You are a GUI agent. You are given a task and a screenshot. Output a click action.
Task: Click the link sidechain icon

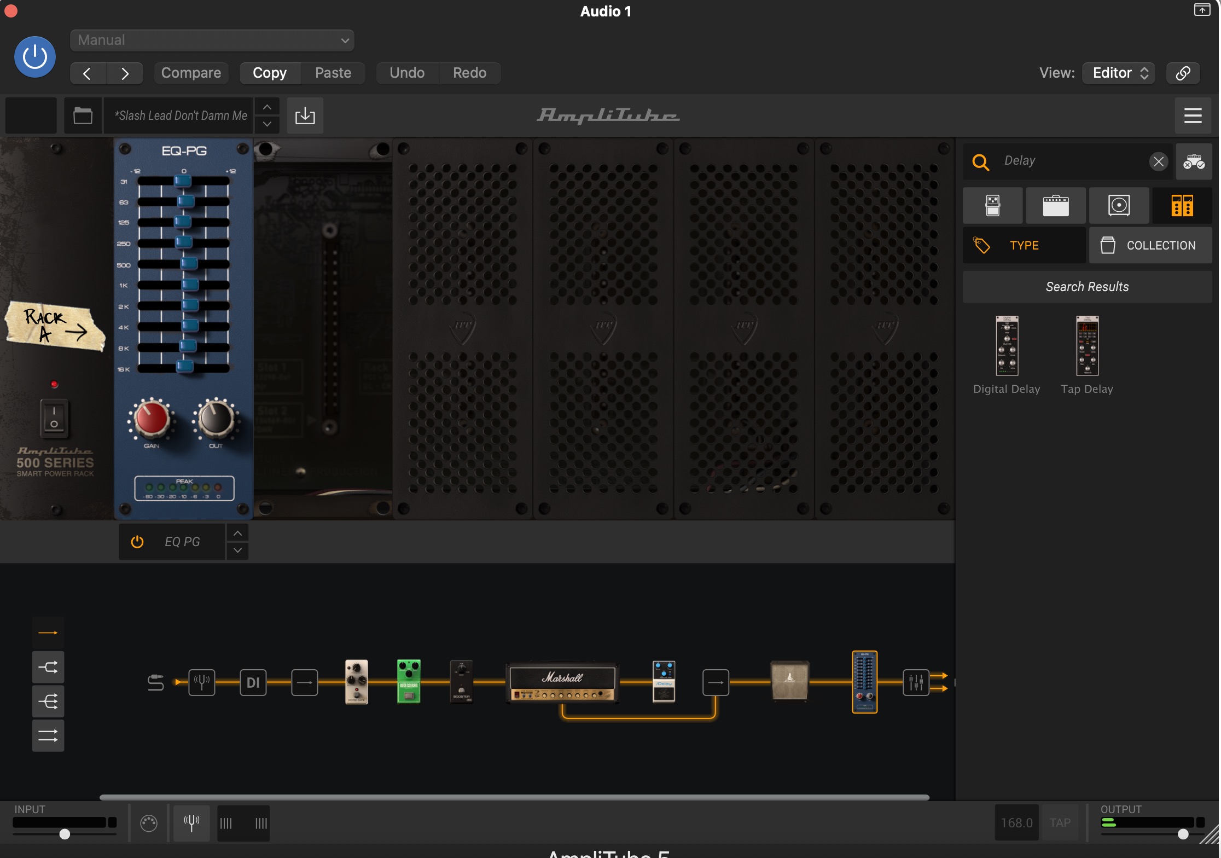(x=1183, y=73)
